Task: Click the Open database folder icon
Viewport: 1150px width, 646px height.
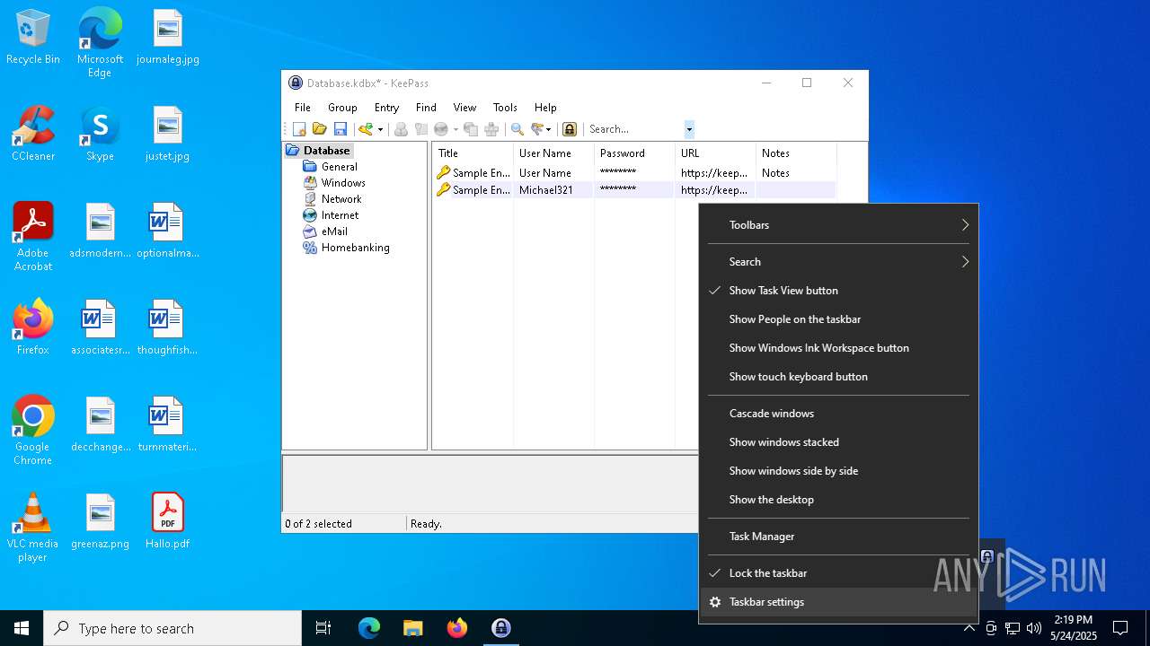Action: coord(320,129)
